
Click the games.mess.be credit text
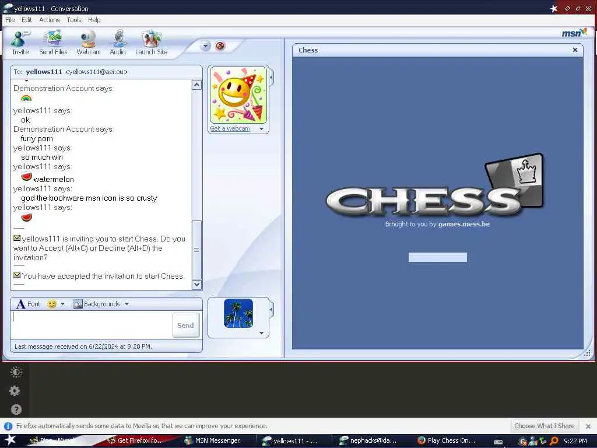463,224
